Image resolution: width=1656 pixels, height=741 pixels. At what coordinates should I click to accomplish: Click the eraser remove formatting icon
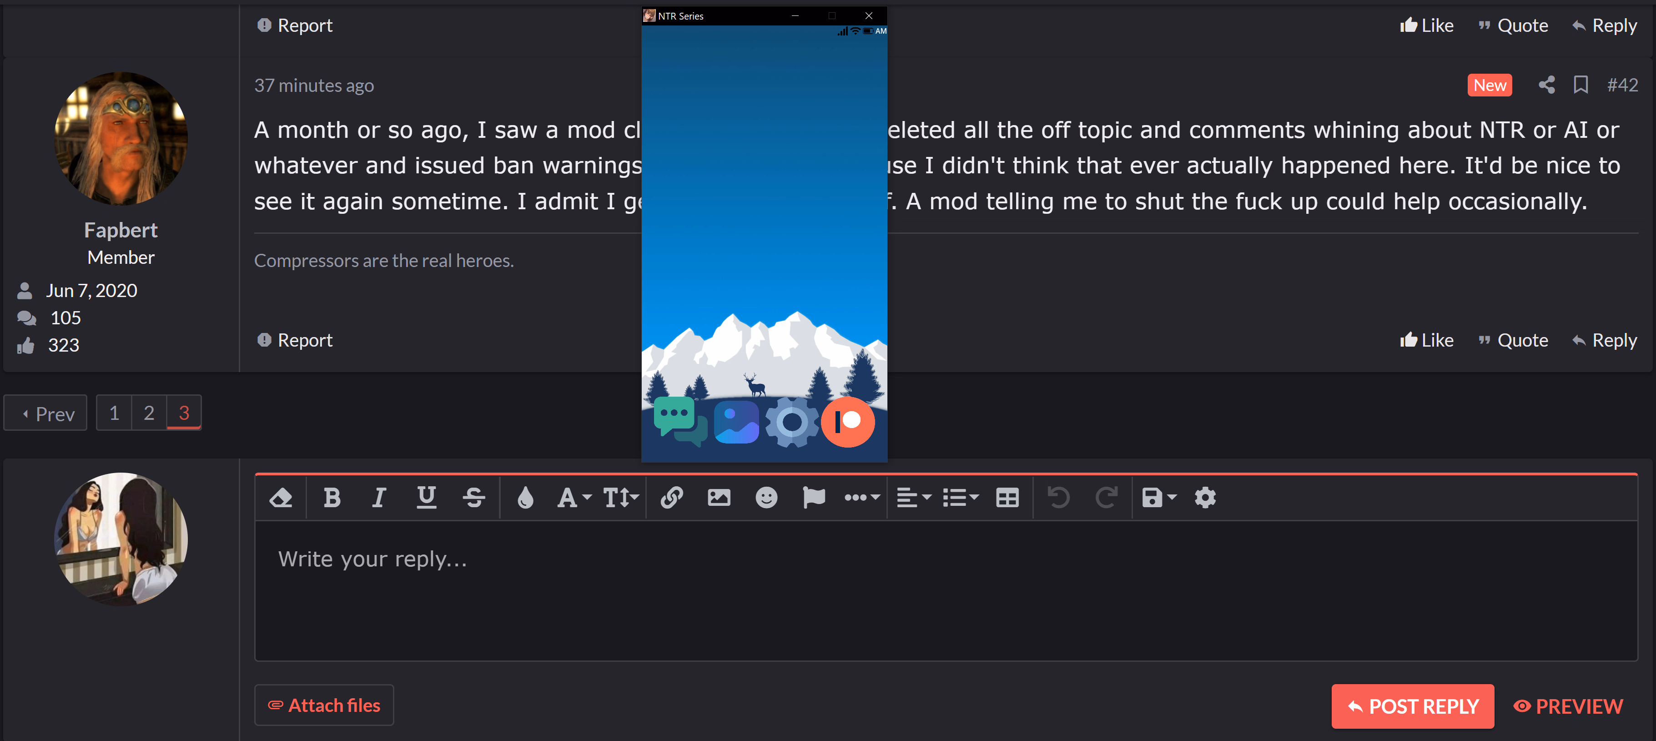(x=281, y=498)
